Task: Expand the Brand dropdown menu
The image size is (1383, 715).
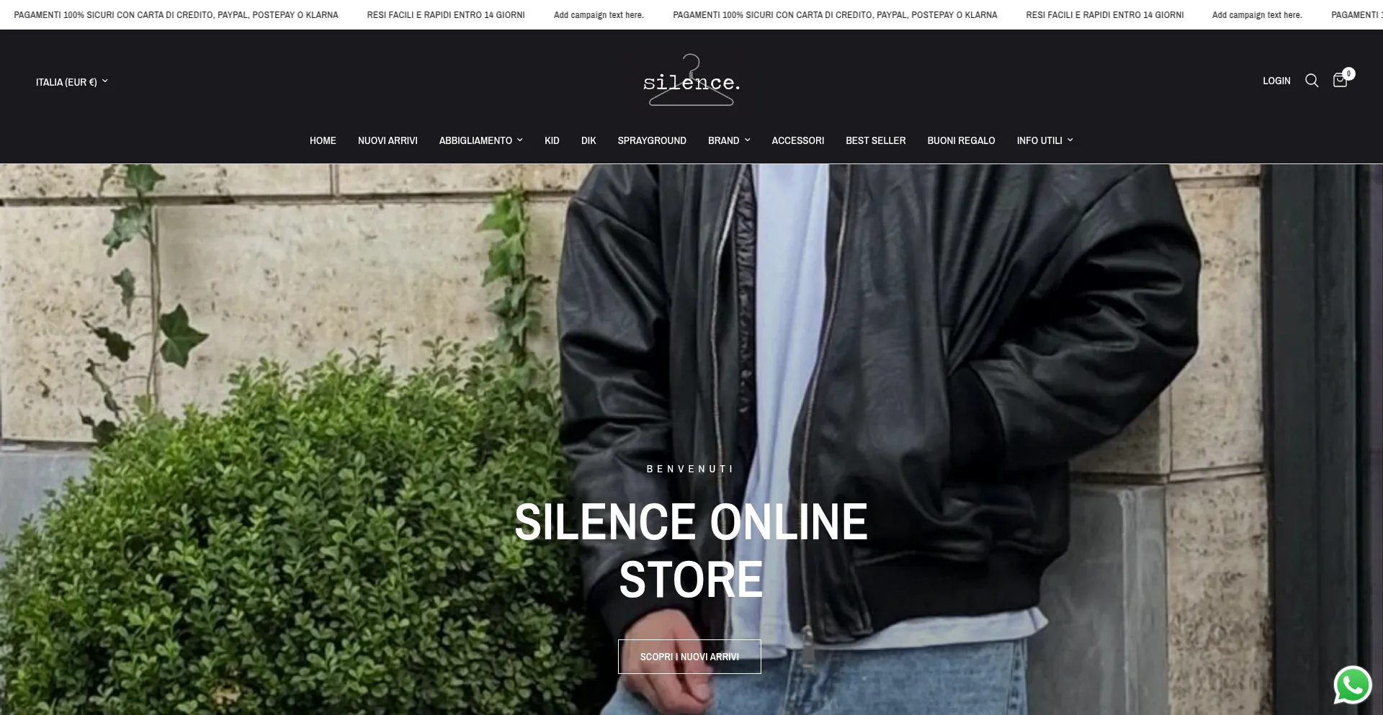Action: point(729,140)
